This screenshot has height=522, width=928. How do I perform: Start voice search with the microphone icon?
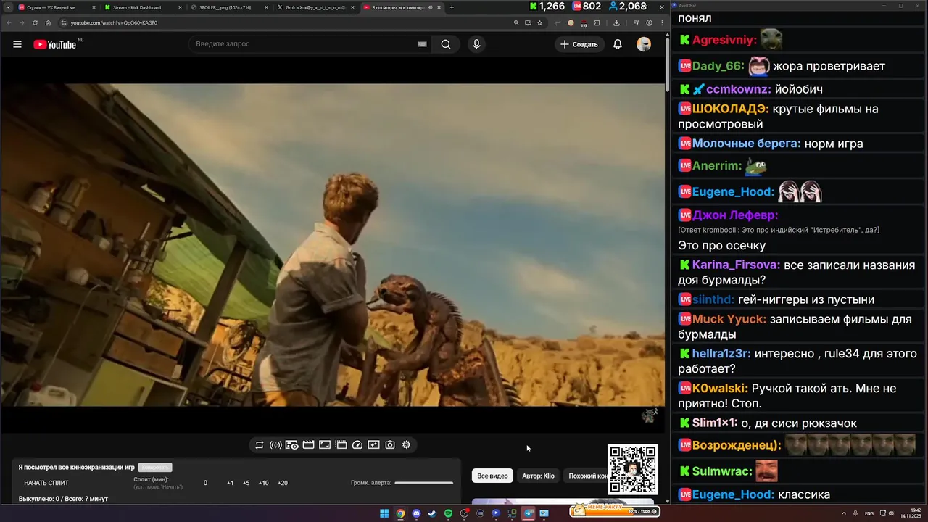[476, 44]
